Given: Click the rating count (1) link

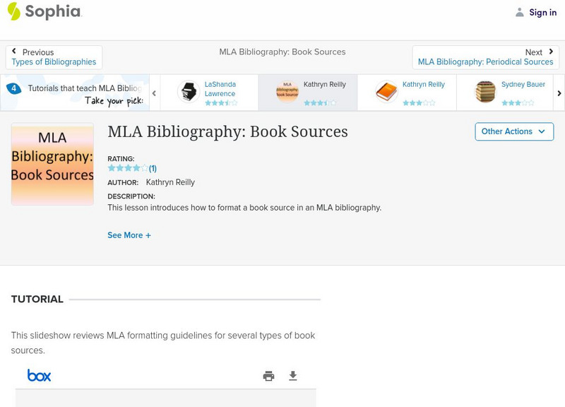Looking at the screenshot, I should [153, 168].
